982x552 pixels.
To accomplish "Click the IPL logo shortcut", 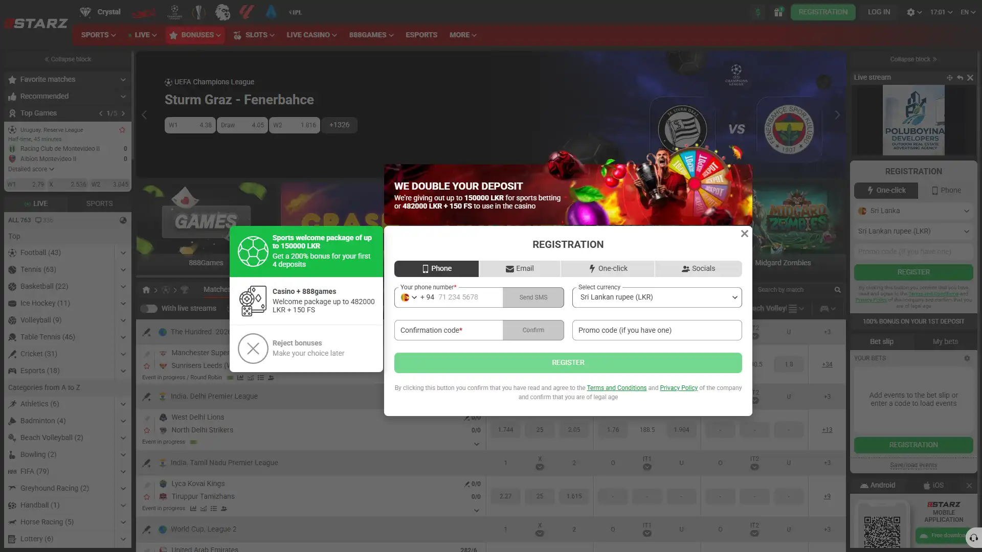I will click(295, 12).
